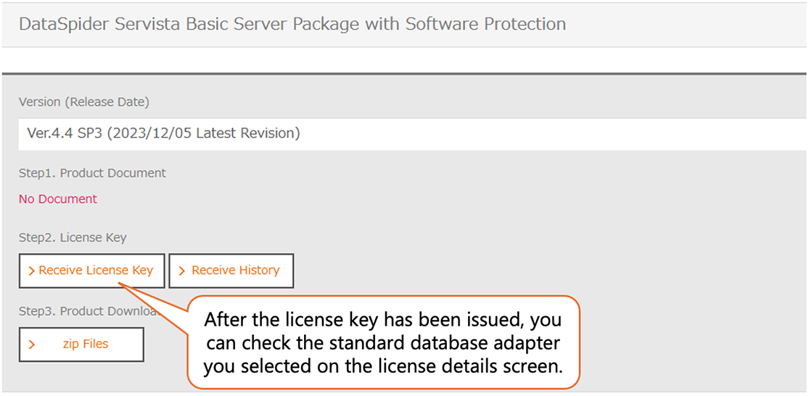
Task: Click the red No Document text
Action: click(58, 199)
